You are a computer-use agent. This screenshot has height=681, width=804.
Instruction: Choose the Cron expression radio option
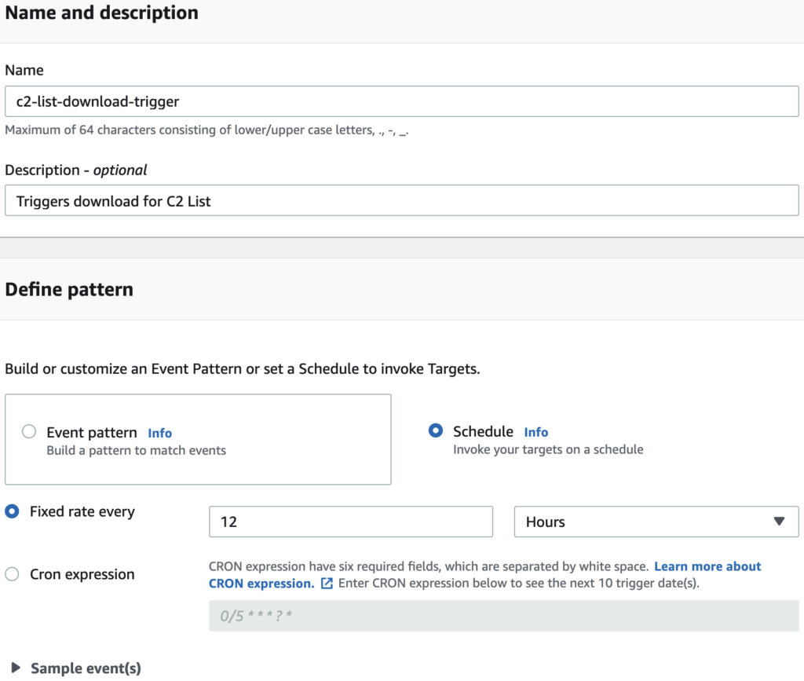click(x=13, y=574)
